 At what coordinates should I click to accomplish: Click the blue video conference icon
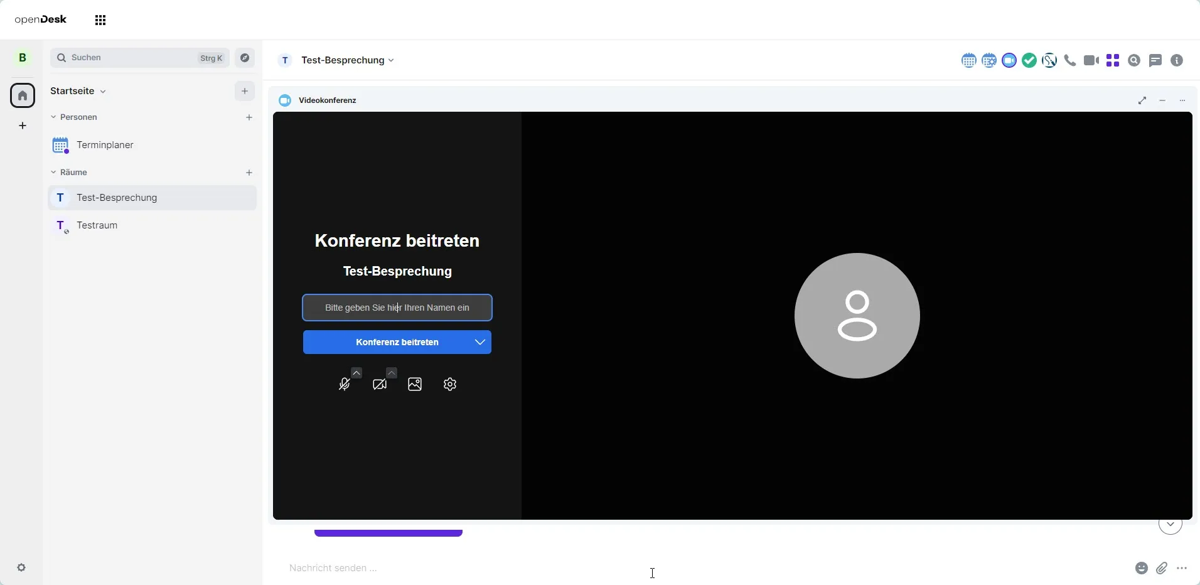click(x=1010, y=60)
